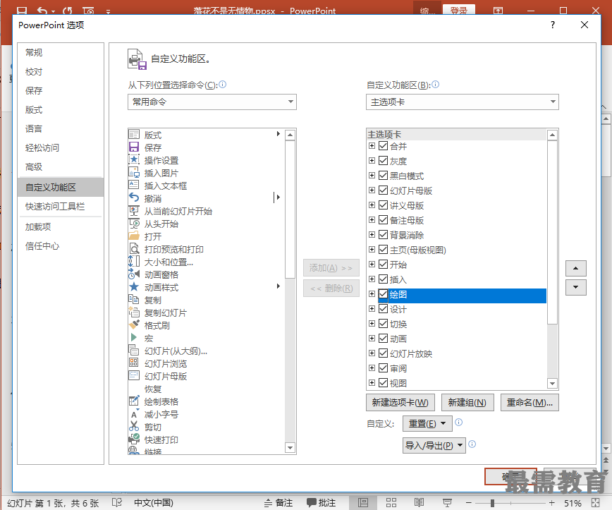The image size is (612, 510).
Task: Uncheck the 插入 tab checkbox
Action: point(384,279)
